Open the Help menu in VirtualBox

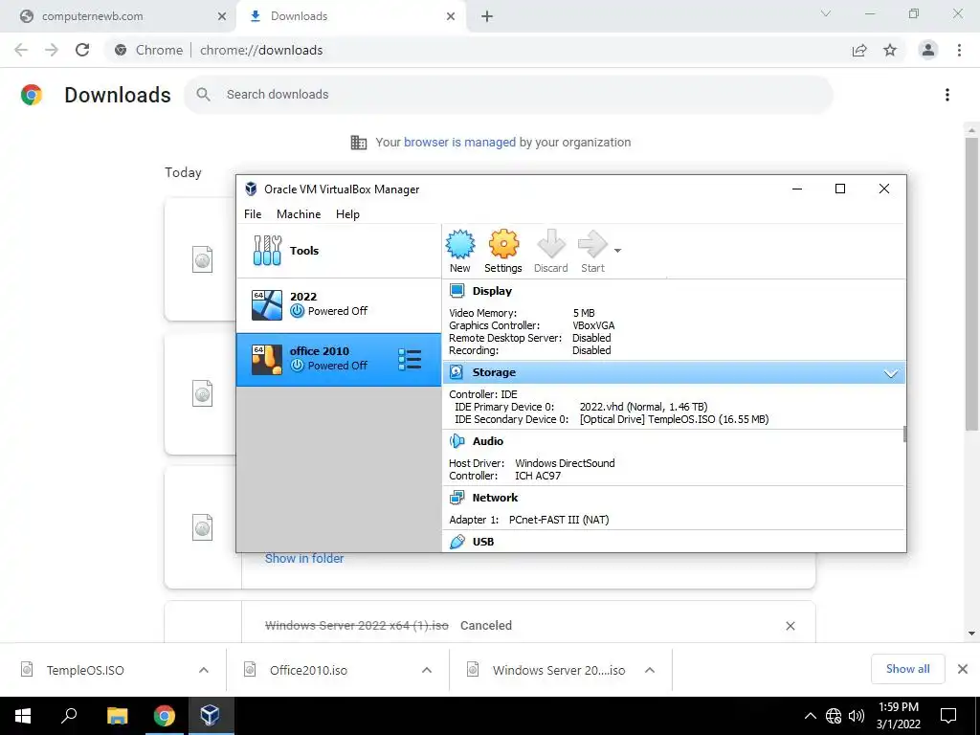click(347, 213)
